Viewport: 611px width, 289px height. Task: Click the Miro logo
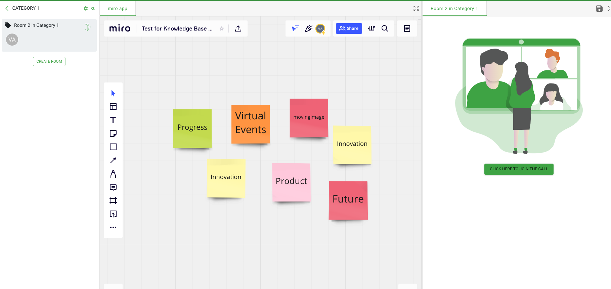pyautogui.click(x=120, y=28)
